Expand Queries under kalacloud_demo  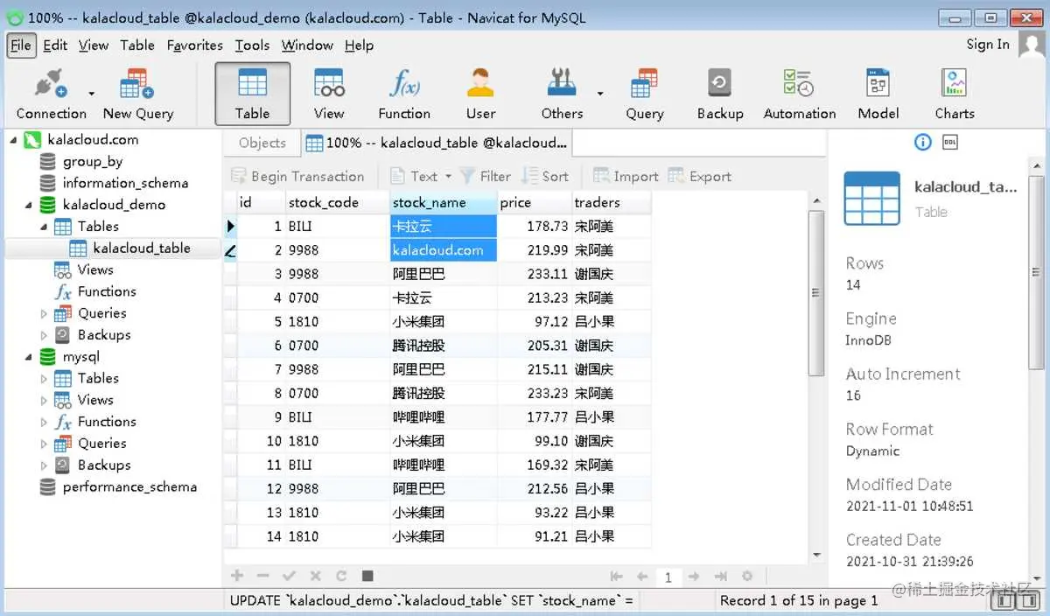click(x=44, y=313)
